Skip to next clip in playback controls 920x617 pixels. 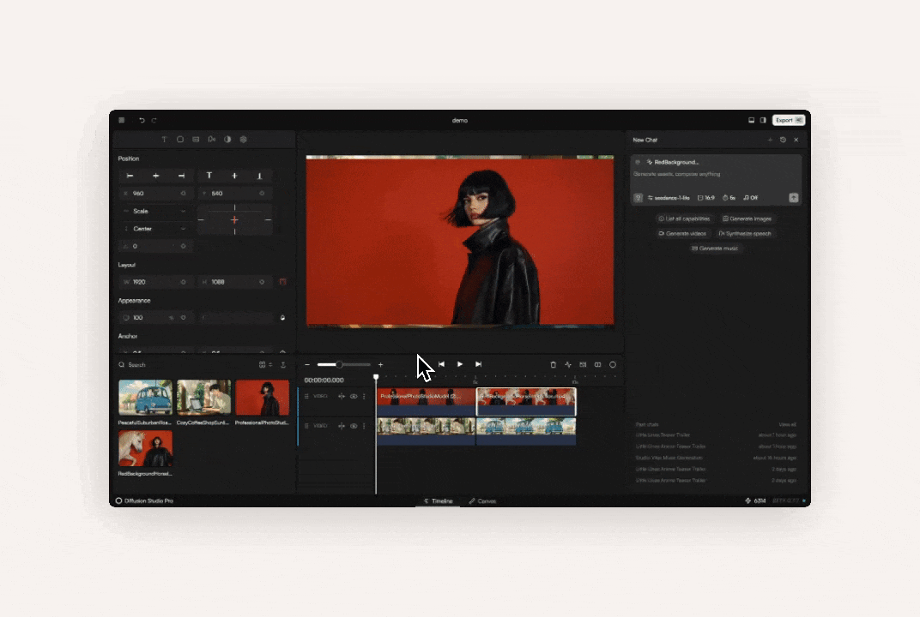pyautogui.click(x=478, y=364)
